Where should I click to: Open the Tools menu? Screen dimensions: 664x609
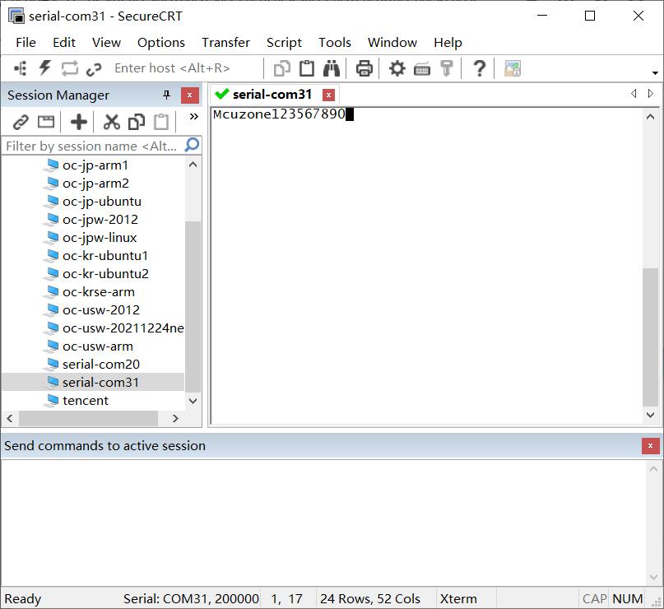pyautogui.click(x=335, y=42)
